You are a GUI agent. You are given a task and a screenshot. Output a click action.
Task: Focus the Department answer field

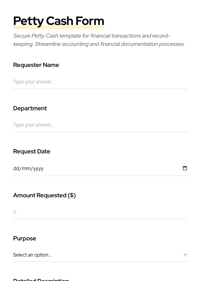[100, 125]
